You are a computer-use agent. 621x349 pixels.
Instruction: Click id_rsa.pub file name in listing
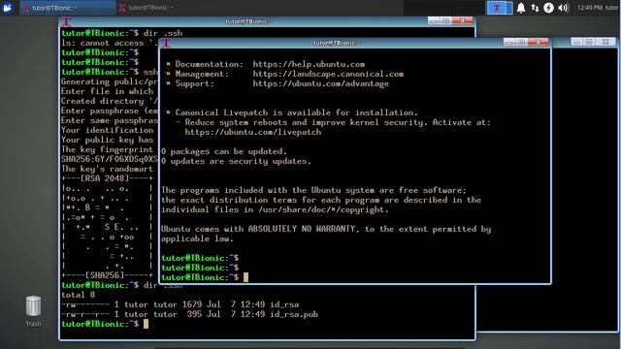pyautogui.click(x=294, y=314)
